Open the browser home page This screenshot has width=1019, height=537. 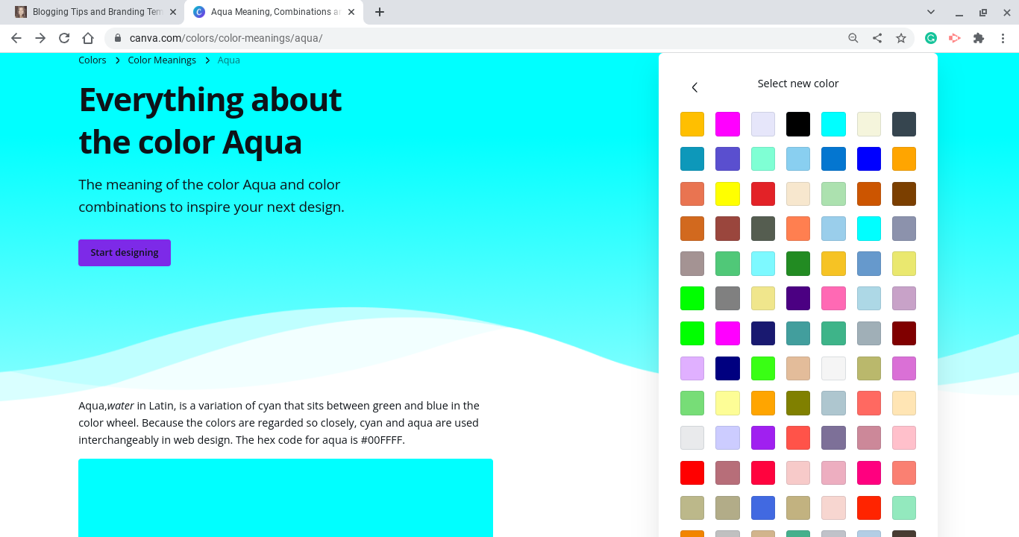coord(88,38)
